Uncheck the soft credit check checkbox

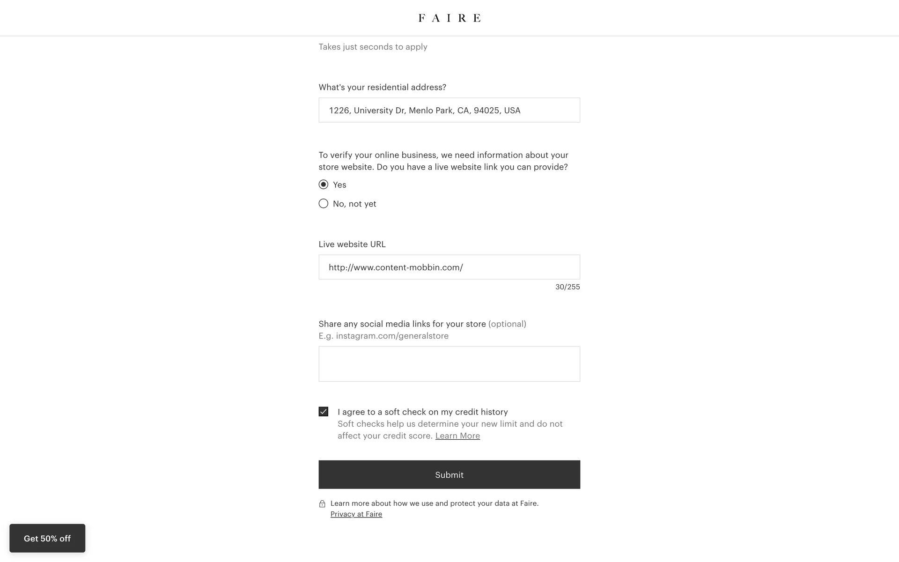tap(324, 412)
